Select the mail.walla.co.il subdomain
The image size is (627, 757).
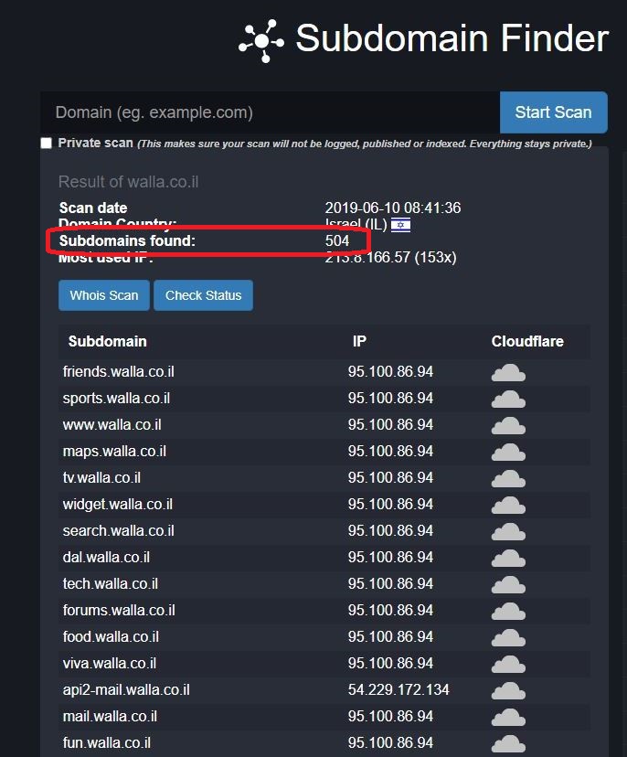[110, 717]
